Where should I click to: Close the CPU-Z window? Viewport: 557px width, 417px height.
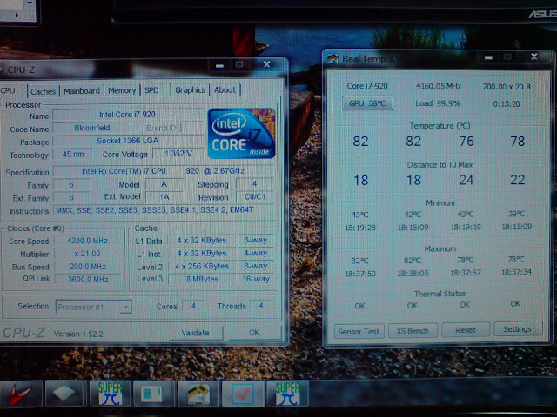coord(266,64)
